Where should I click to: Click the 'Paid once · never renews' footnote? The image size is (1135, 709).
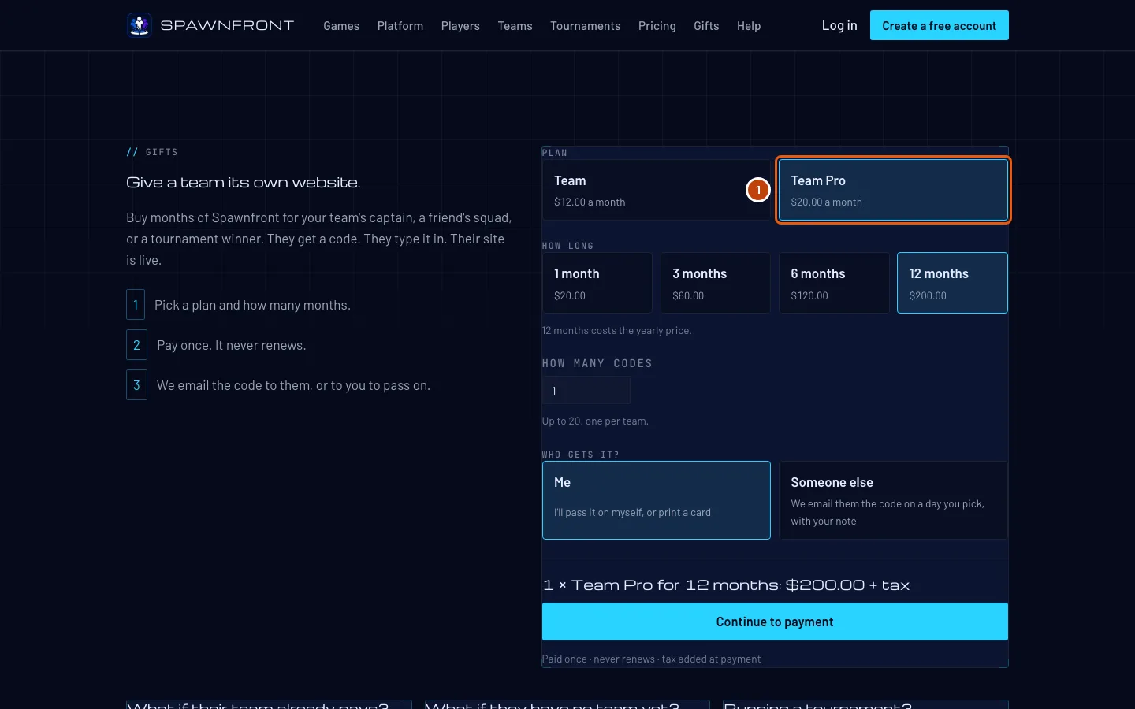651,659
